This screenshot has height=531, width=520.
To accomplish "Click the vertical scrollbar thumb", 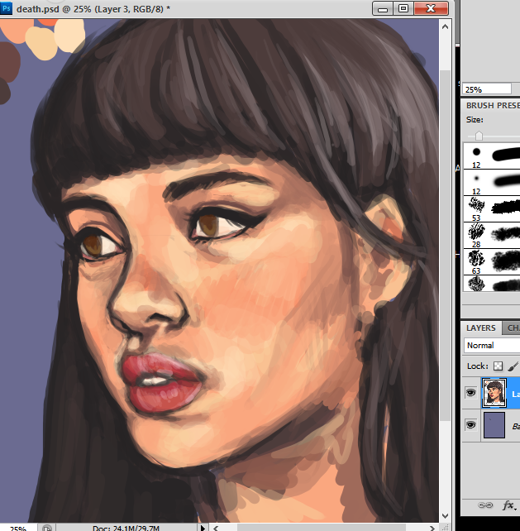I will click(x=445, y=246).
